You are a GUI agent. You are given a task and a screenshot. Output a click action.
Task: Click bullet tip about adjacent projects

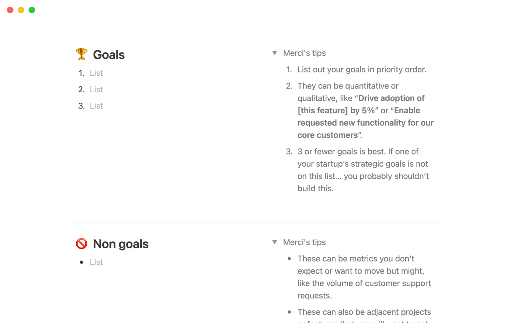click(364, 312)
